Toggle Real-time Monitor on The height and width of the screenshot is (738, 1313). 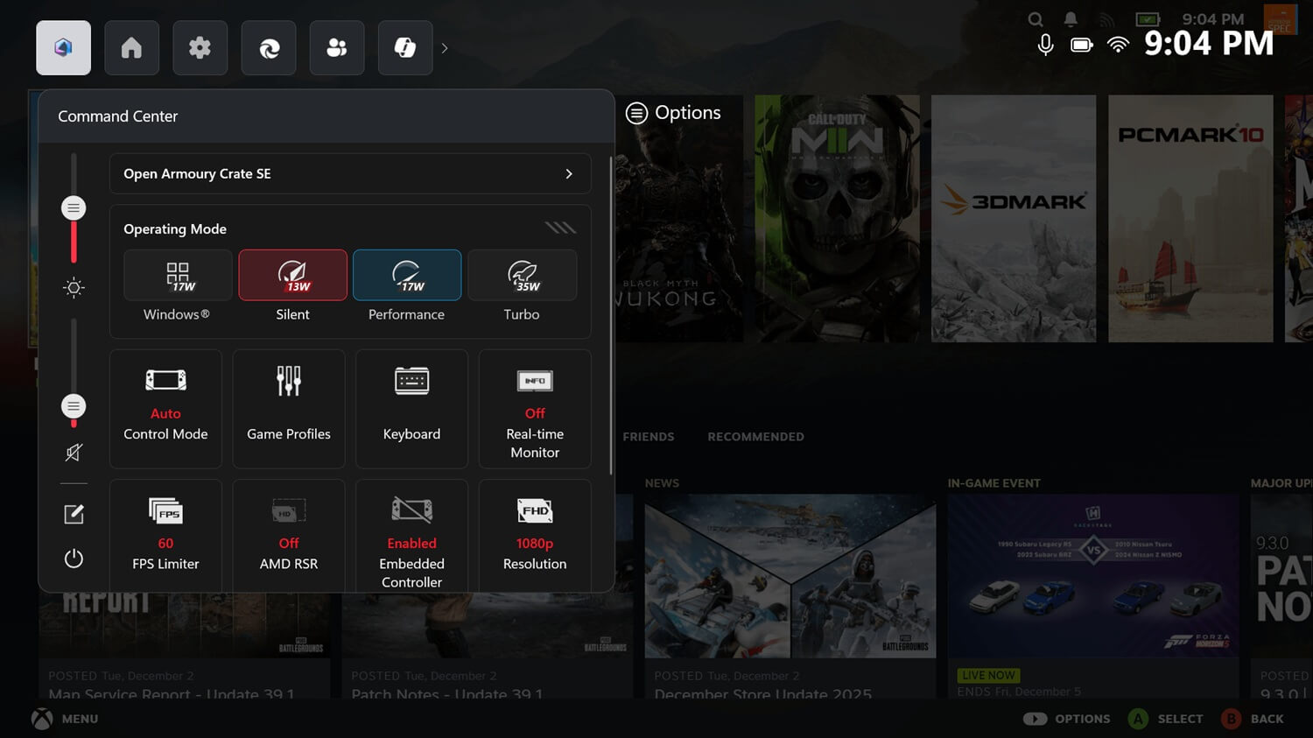click(x=535, y=408)
